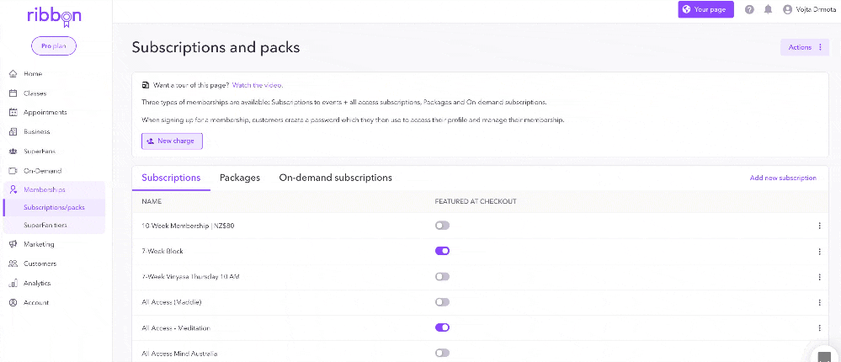This screenshot has height=362, width=841.
Task: Turn off All Access - Meditation toggle
Action: pos(443,327)
